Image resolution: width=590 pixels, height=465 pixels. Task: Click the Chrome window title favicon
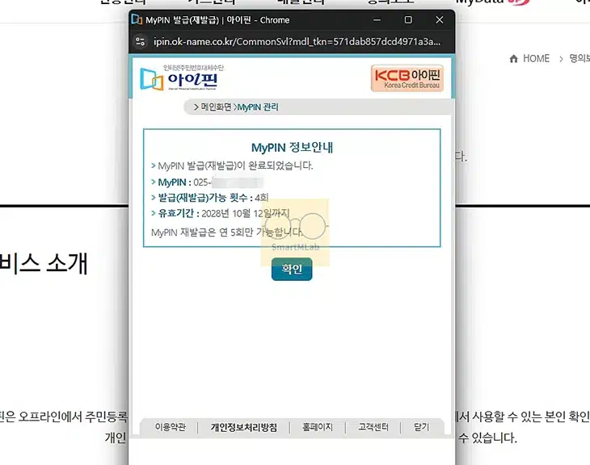click(x=137, y=20)
